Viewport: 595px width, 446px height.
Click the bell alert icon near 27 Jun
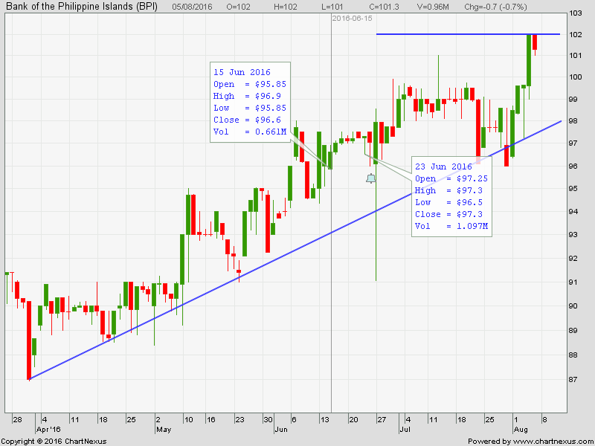[370, 178]
